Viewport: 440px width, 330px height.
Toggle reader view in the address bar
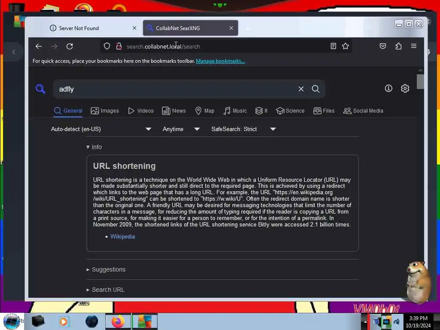333,46
